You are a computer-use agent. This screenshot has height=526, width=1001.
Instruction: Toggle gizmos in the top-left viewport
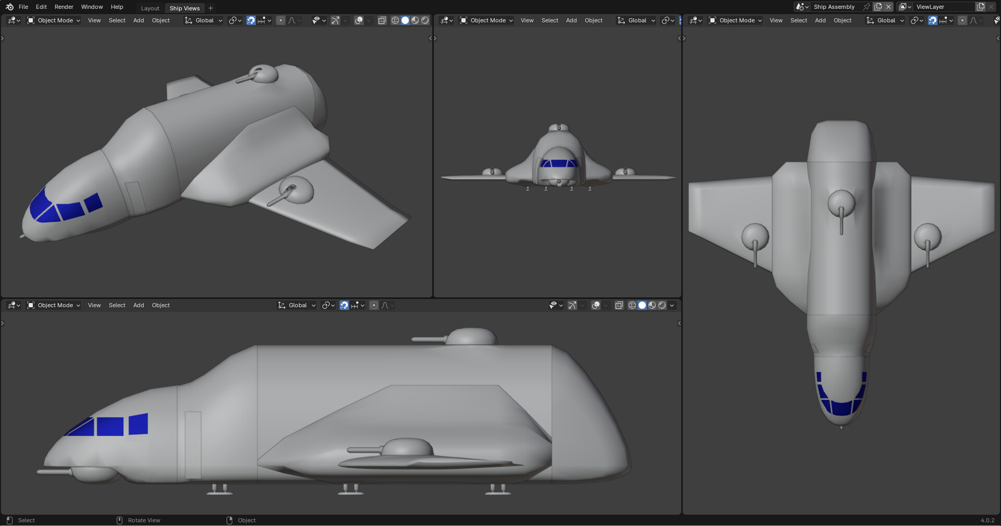[x=335, y=20]
